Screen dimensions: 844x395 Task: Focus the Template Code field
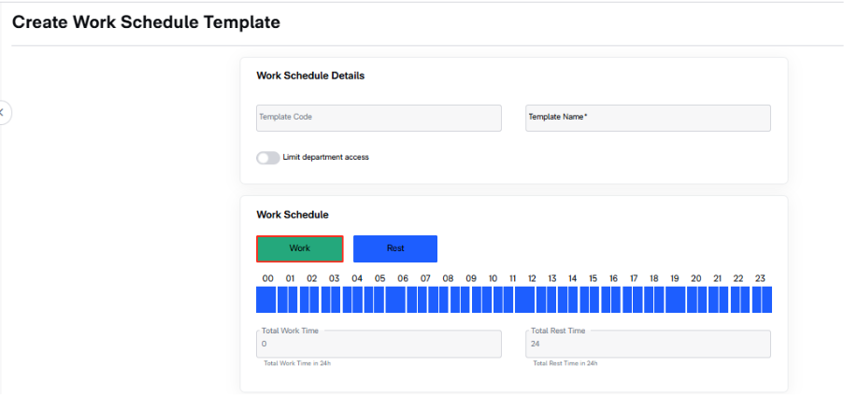coord(379,118)
